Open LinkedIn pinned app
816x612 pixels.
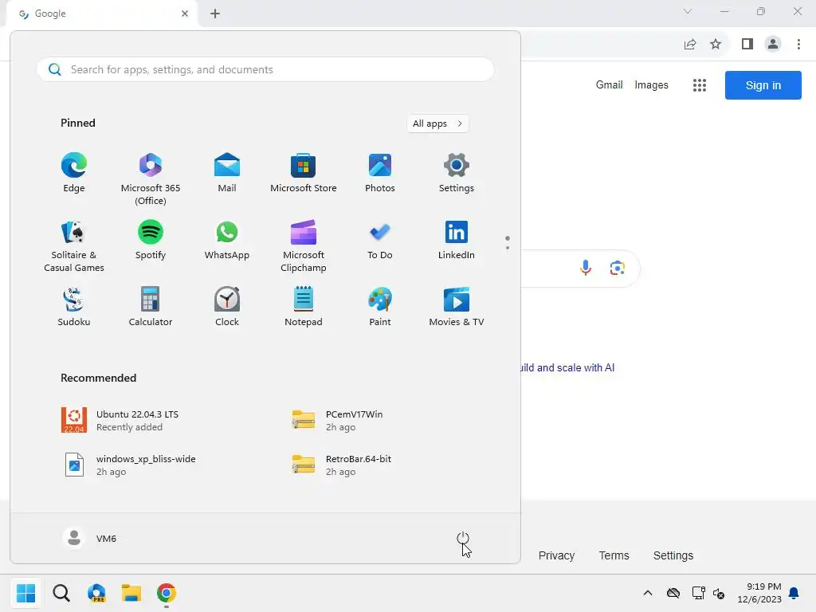pyautogui.click(x=457, y=240)
